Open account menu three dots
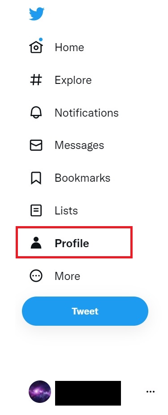Screen dimensions: 168x415 (151, 392)
